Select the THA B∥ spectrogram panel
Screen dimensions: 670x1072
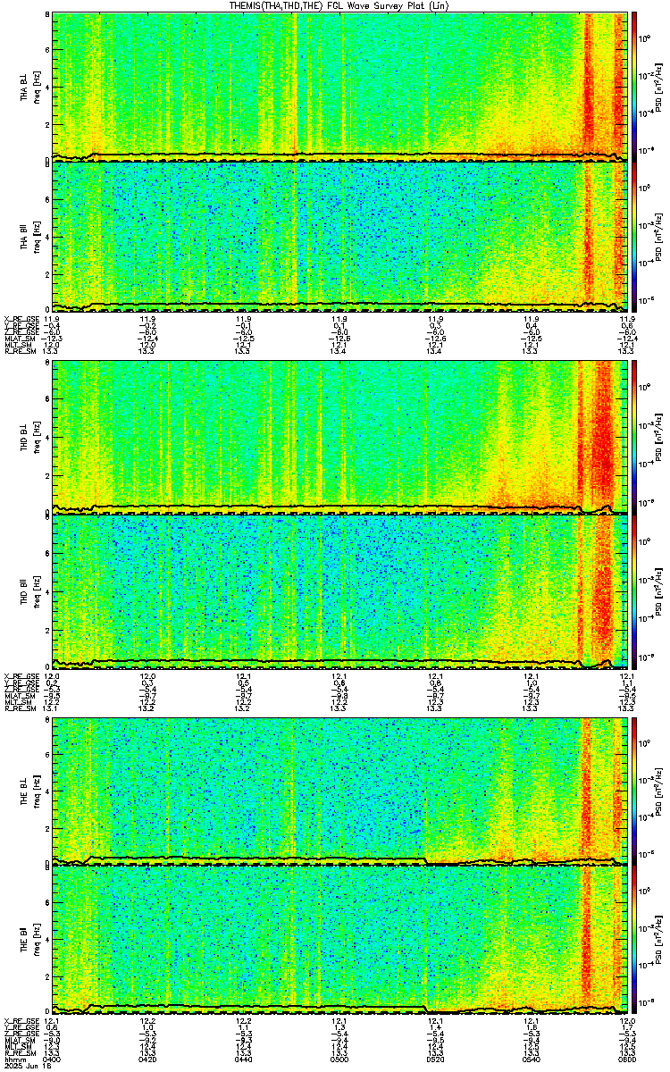[339, 237]
